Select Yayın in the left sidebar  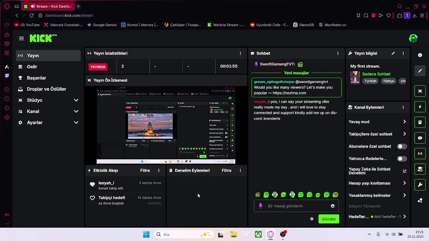click(x=48, y=56)
